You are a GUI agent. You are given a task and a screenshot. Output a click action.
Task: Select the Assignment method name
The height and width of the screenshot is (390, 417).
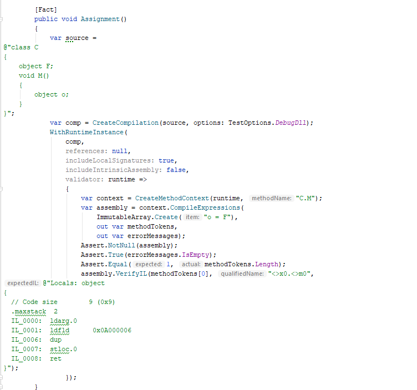[x=100, y=19]
